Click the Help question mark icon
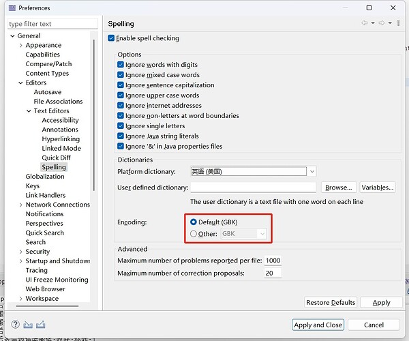The height and width of the screenshot is (341, 409). pyautogui.click(x=16, y=325)
